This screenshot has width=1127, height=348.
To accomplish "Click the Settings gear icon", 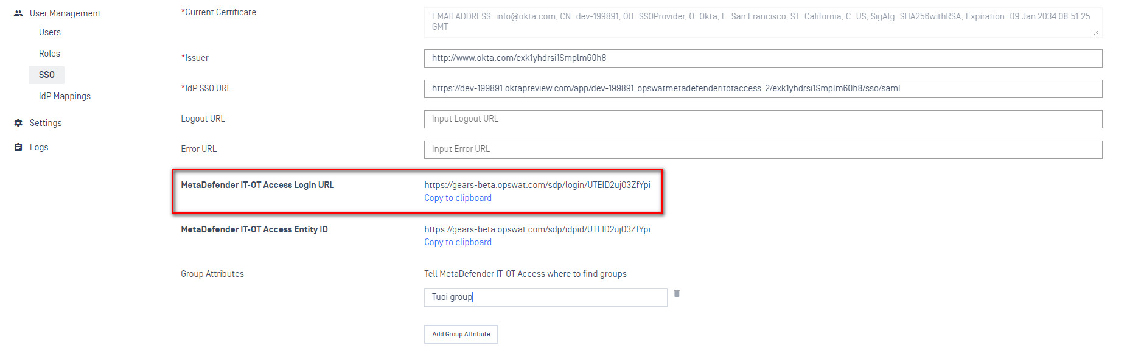I will tap(18, 123).
